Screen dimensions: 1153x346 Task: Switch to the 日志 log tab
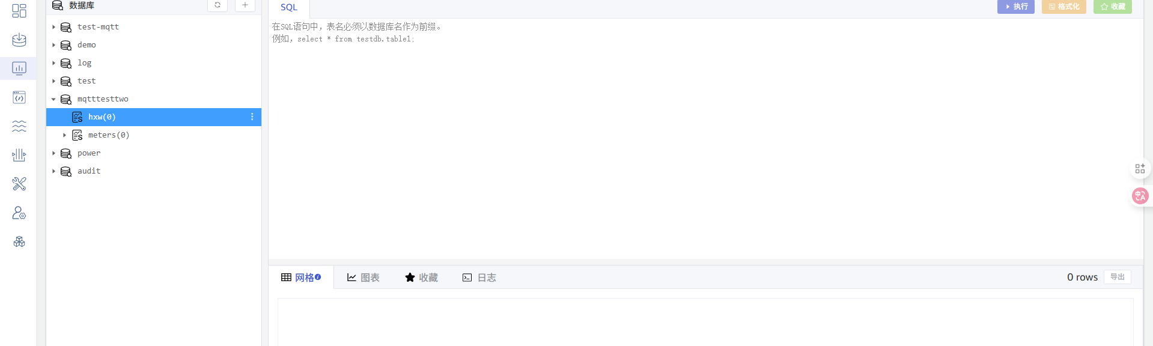click(x=479, y=278)
